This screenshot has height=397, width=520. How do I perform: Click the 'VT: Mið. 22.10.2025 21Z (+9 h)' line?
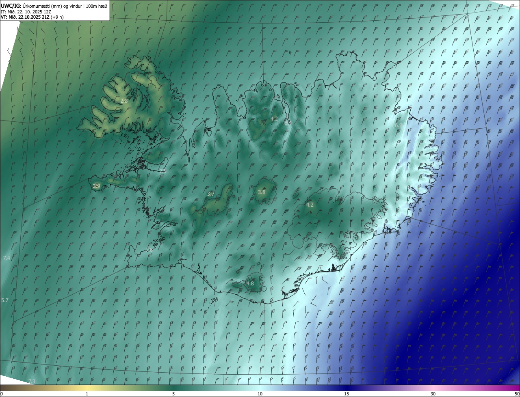32,17
